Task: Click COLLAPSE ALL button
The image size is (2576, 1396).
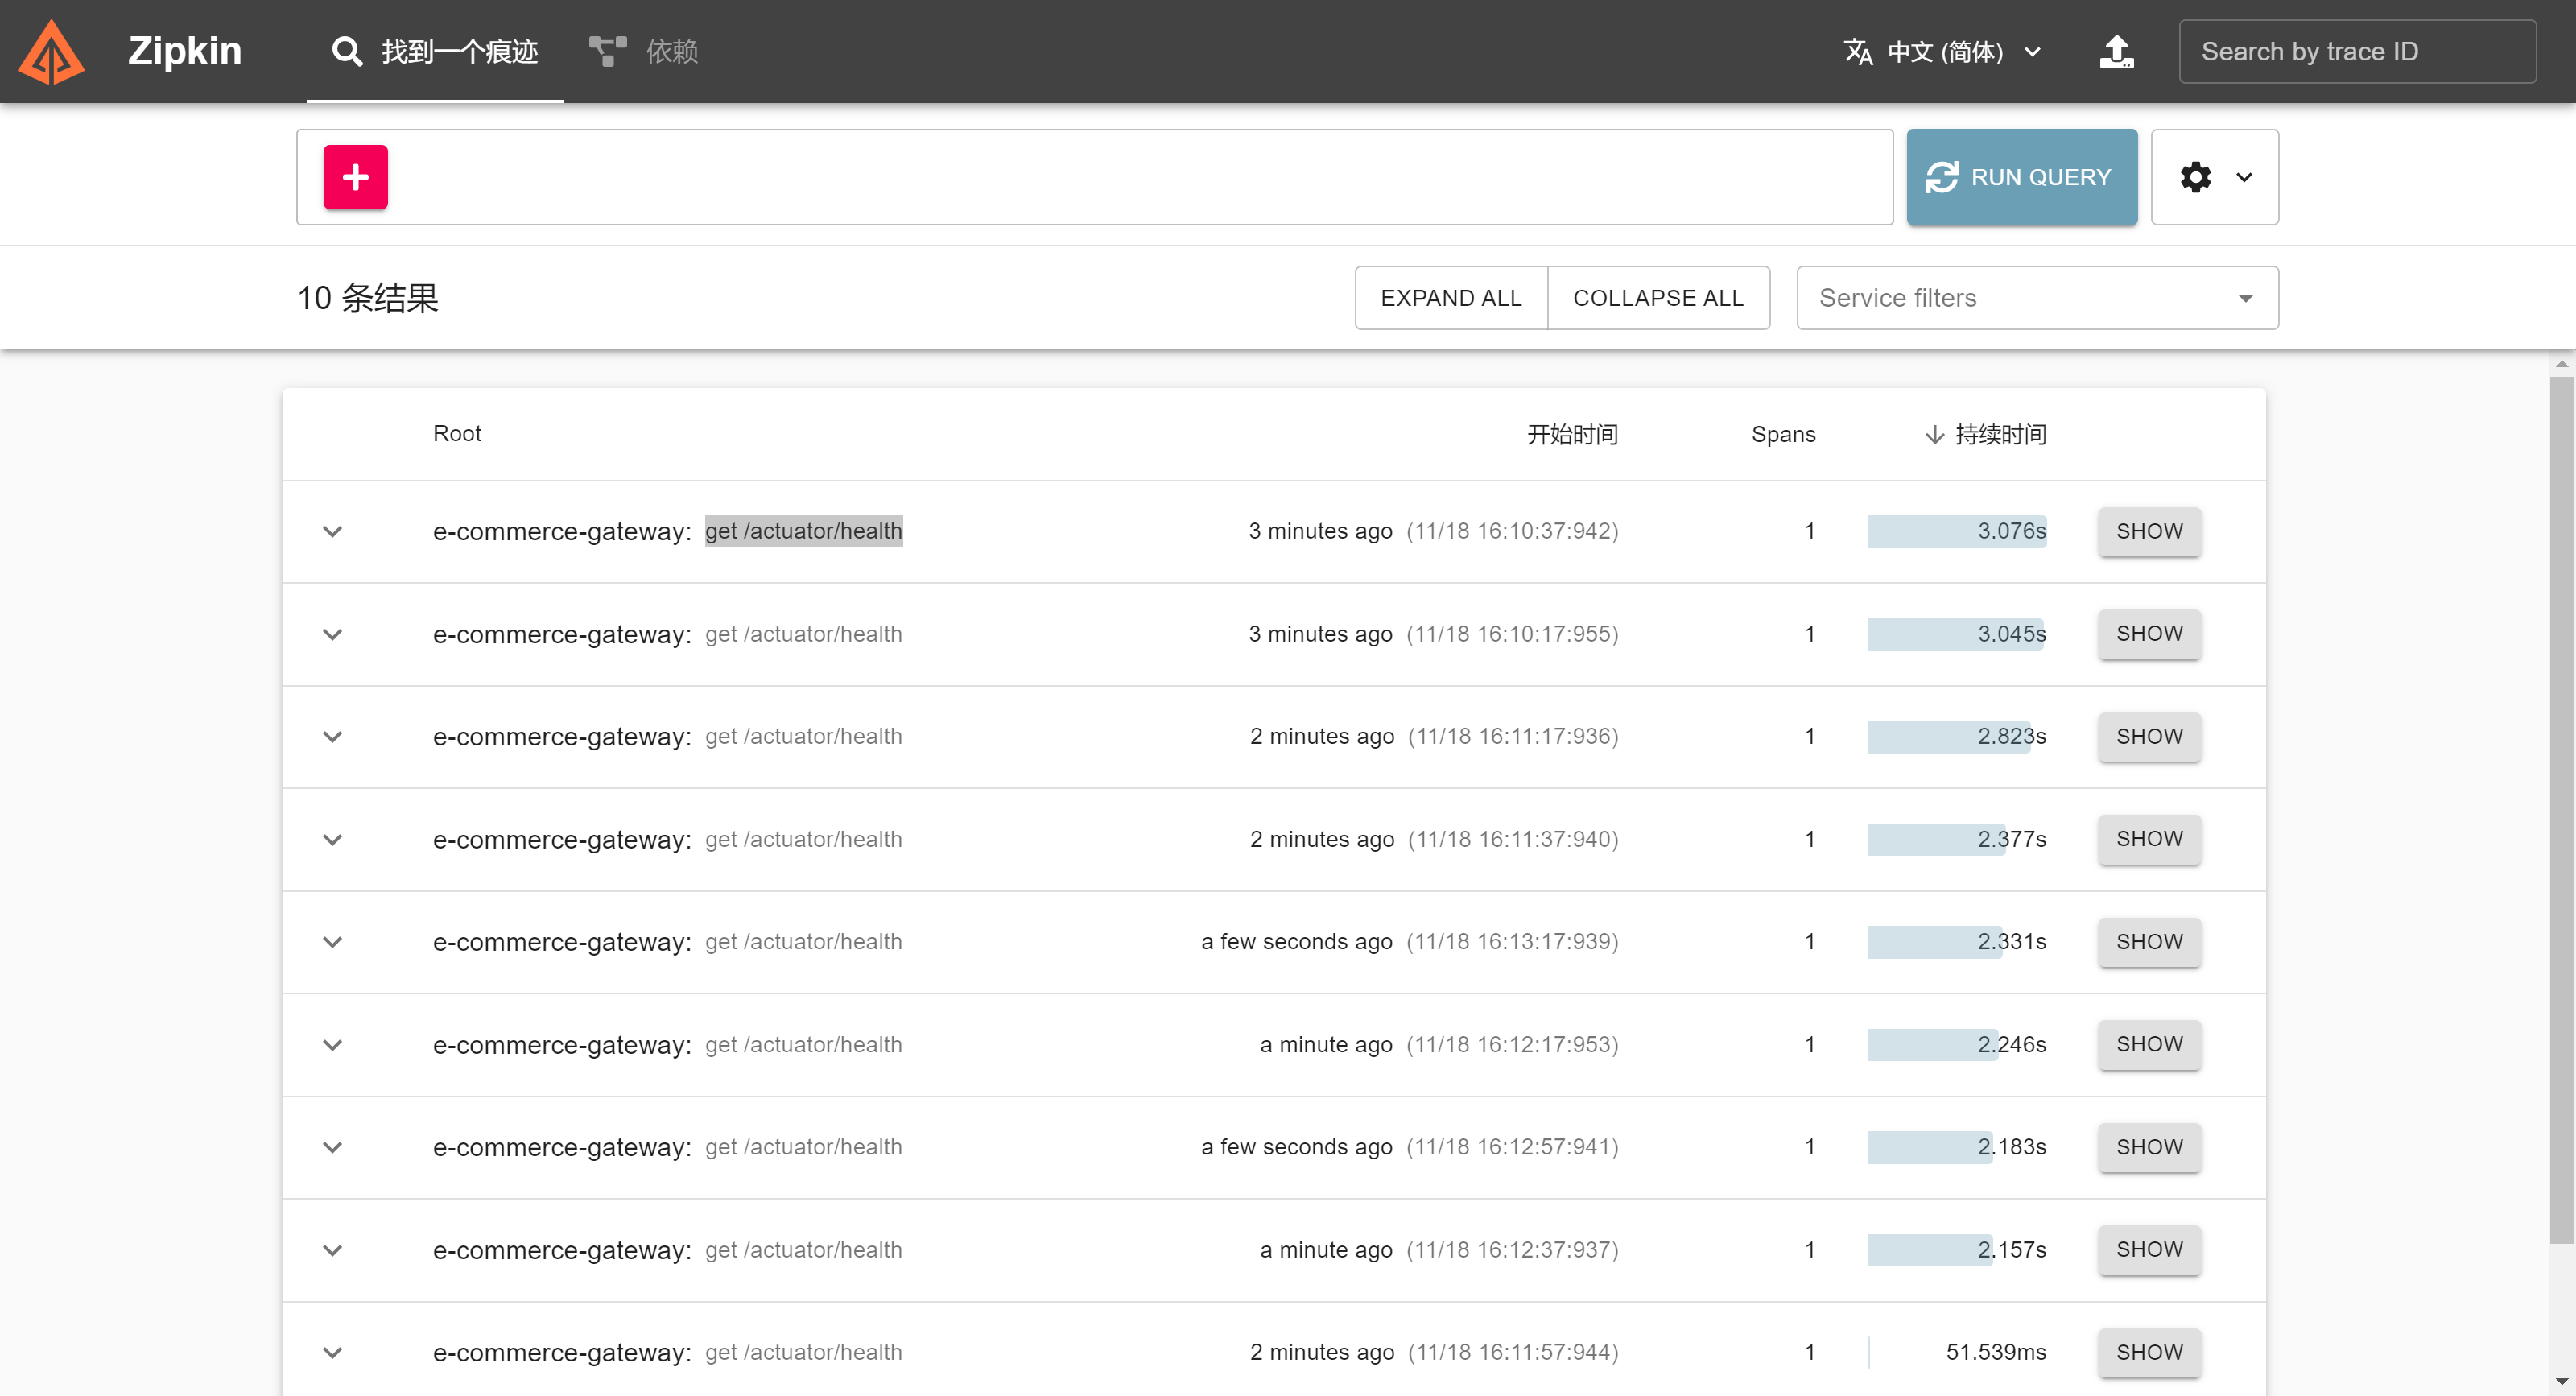Action: pyautogui.click(x=1658, y=298)
